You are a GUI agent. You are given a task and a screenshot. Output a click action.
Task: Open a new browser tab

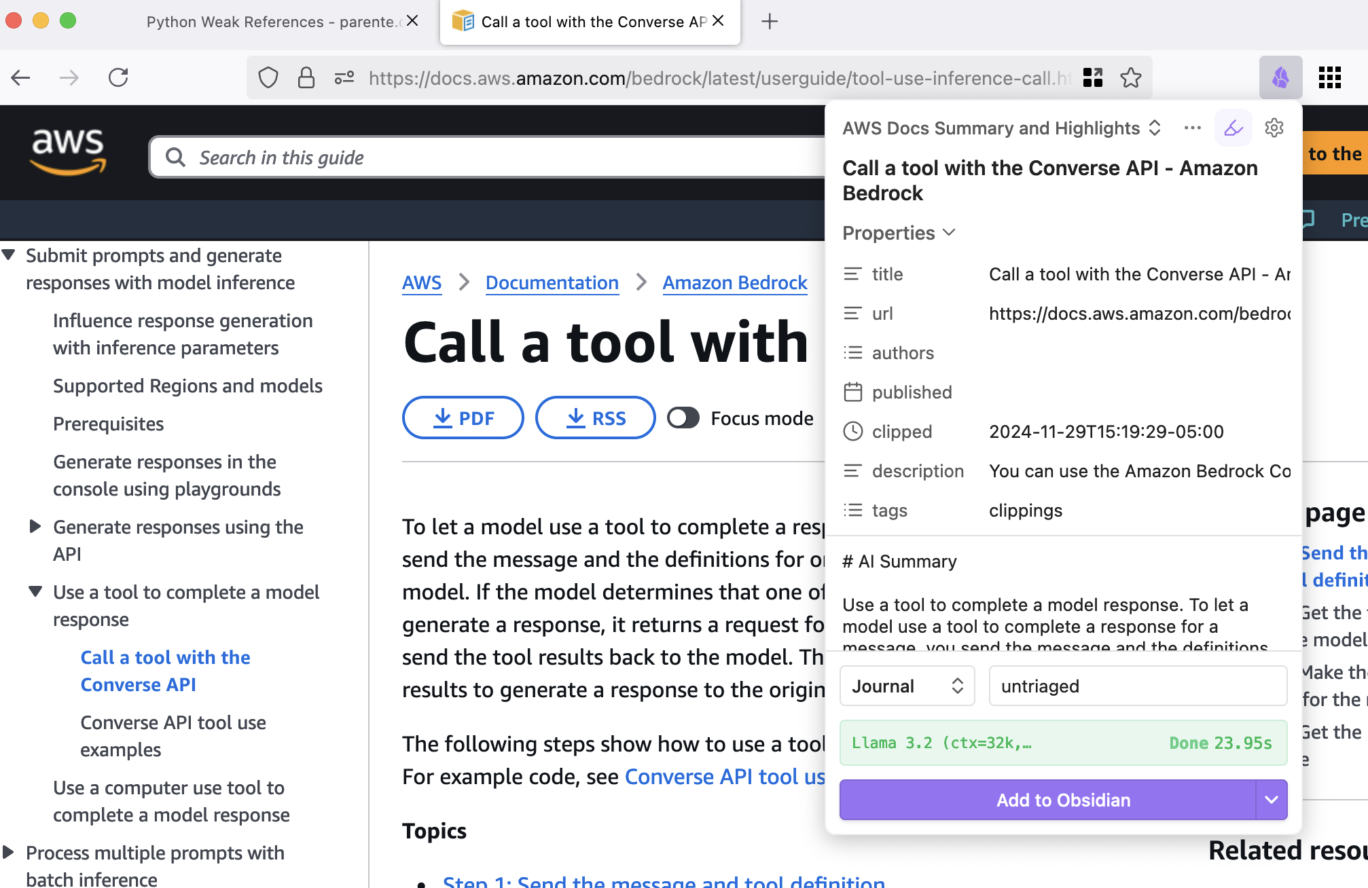click(x=770, y=22)
